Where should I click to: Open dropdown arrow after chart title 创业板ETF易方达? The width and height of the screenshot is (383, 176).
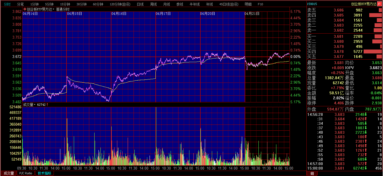(54, 9)
